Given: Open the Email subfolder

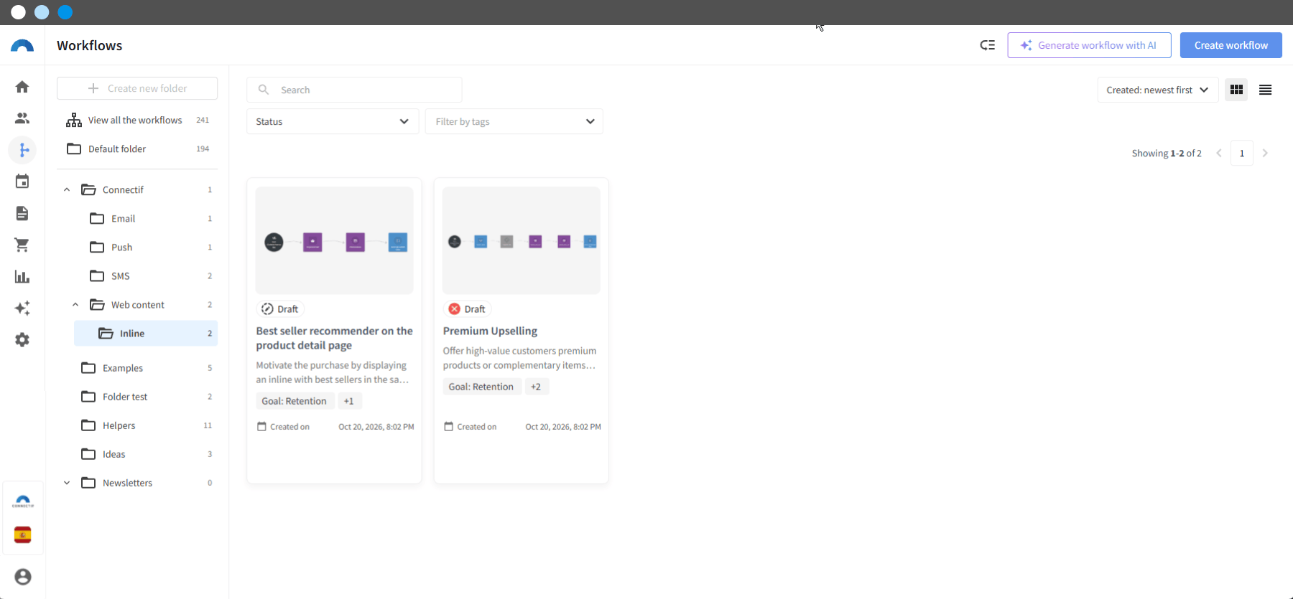Looking at the screenshot, I should pyautogui.click(x=146, y=219).
